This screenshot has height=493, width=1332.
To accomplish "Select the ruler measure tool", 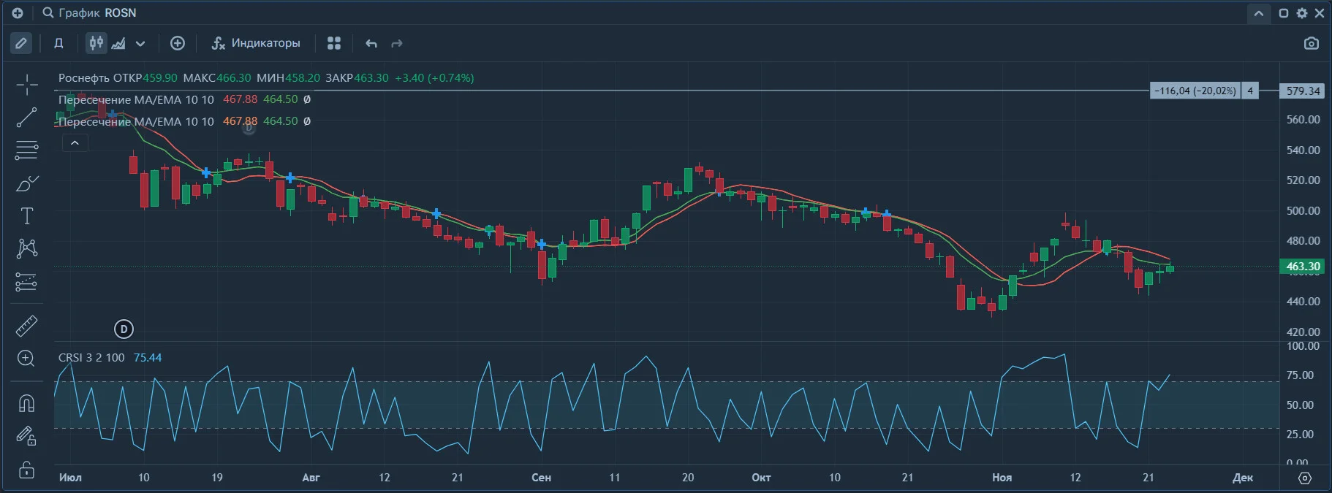I will click(x=27, y=326).
